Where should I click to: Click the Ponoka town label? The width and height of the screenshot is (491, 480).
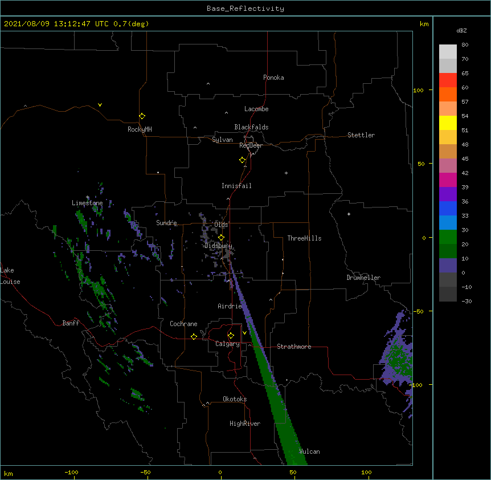[273, 78]
